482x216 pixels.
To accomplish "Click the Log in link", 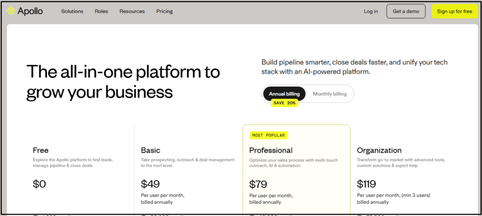I will 370,11.
